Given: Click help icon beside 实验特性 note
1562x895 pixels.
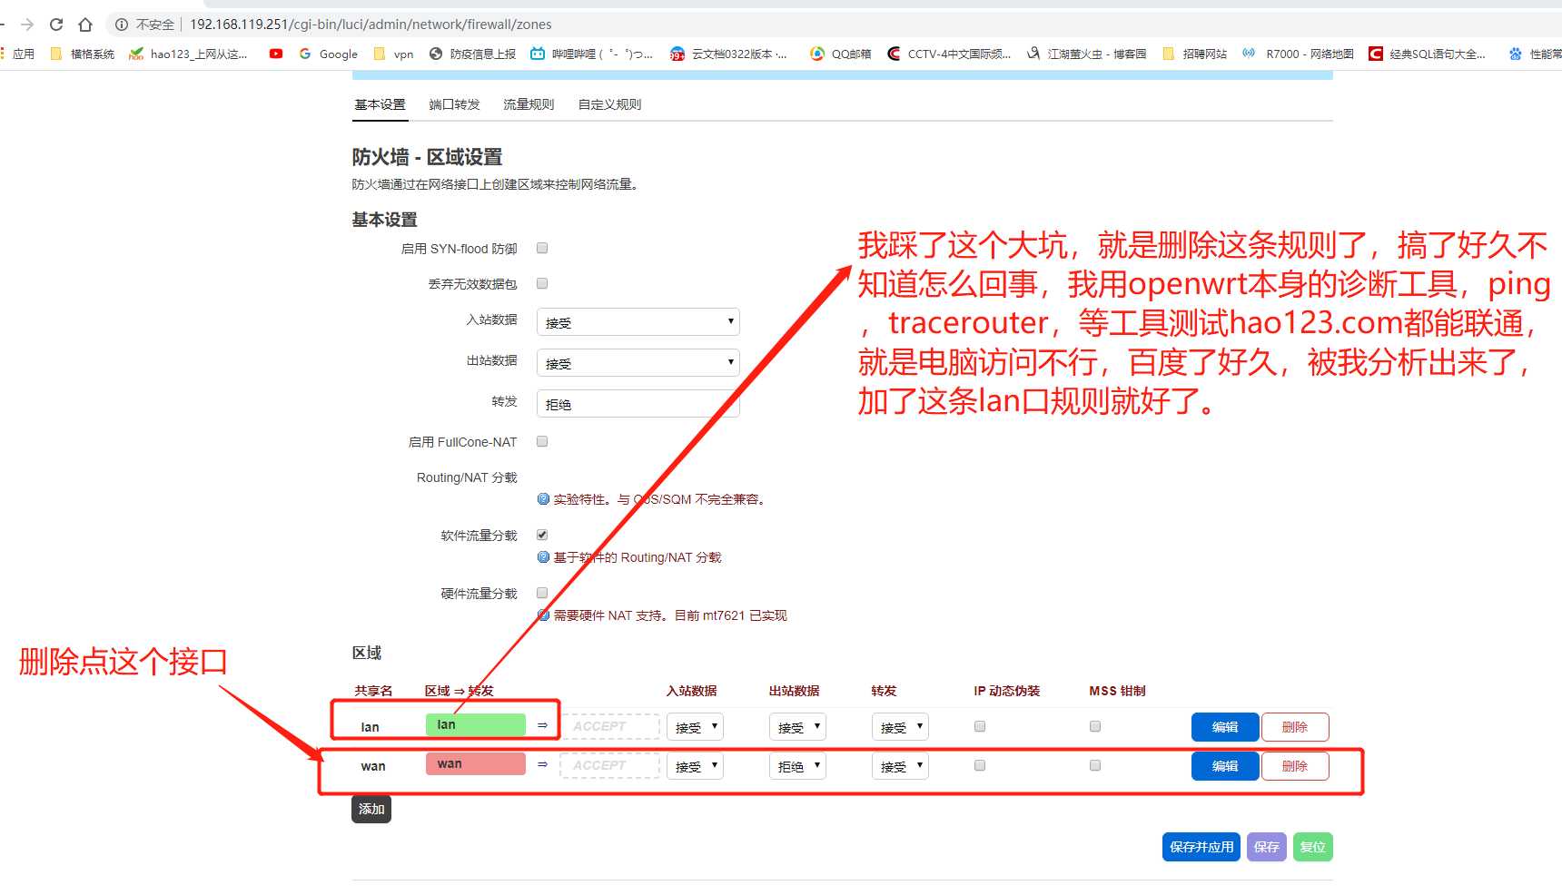Looking at the screenshot, I should [x=543, y=499].
